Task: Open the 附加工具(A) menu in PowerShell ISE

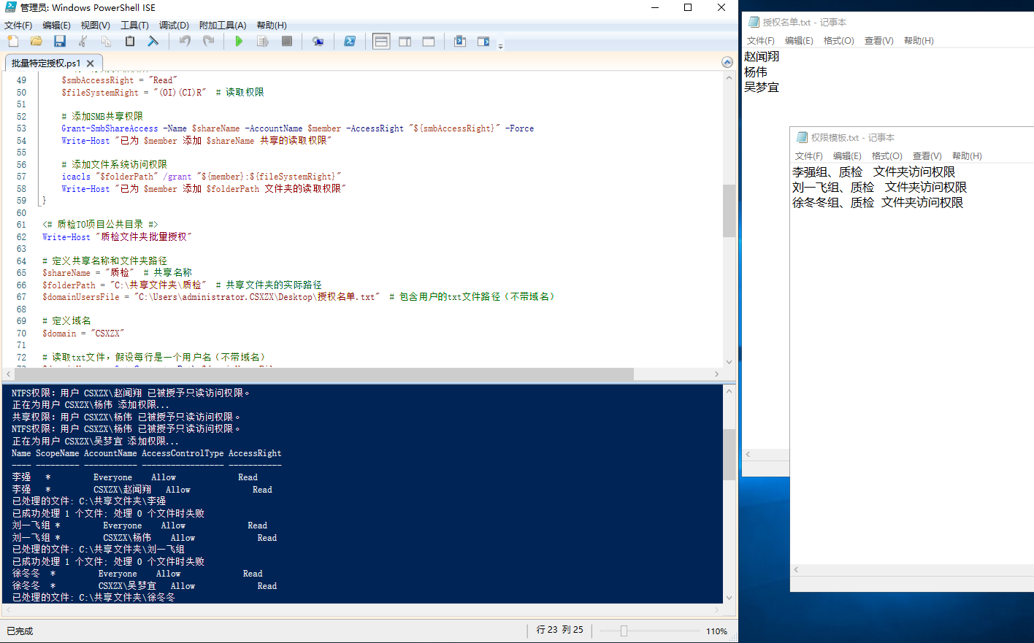Action: (x=223, y=25)
